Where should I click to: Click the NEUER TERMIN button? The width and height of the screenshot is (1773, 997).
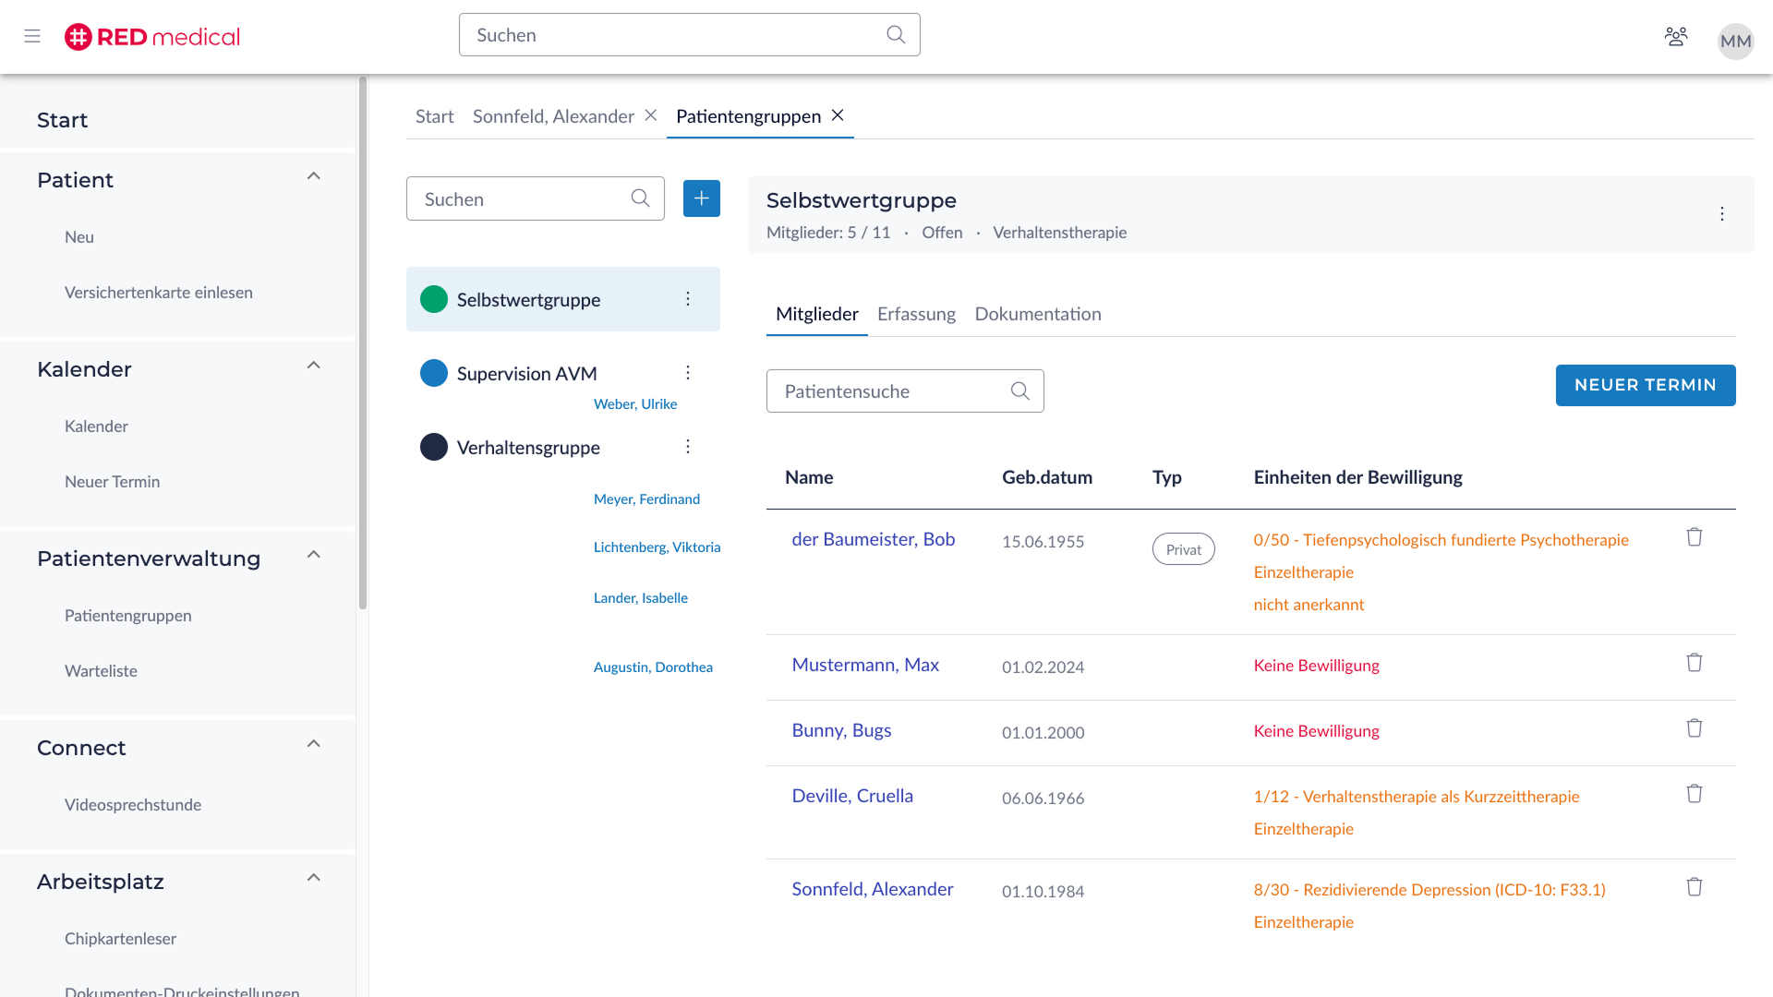tap(1645, 385)
